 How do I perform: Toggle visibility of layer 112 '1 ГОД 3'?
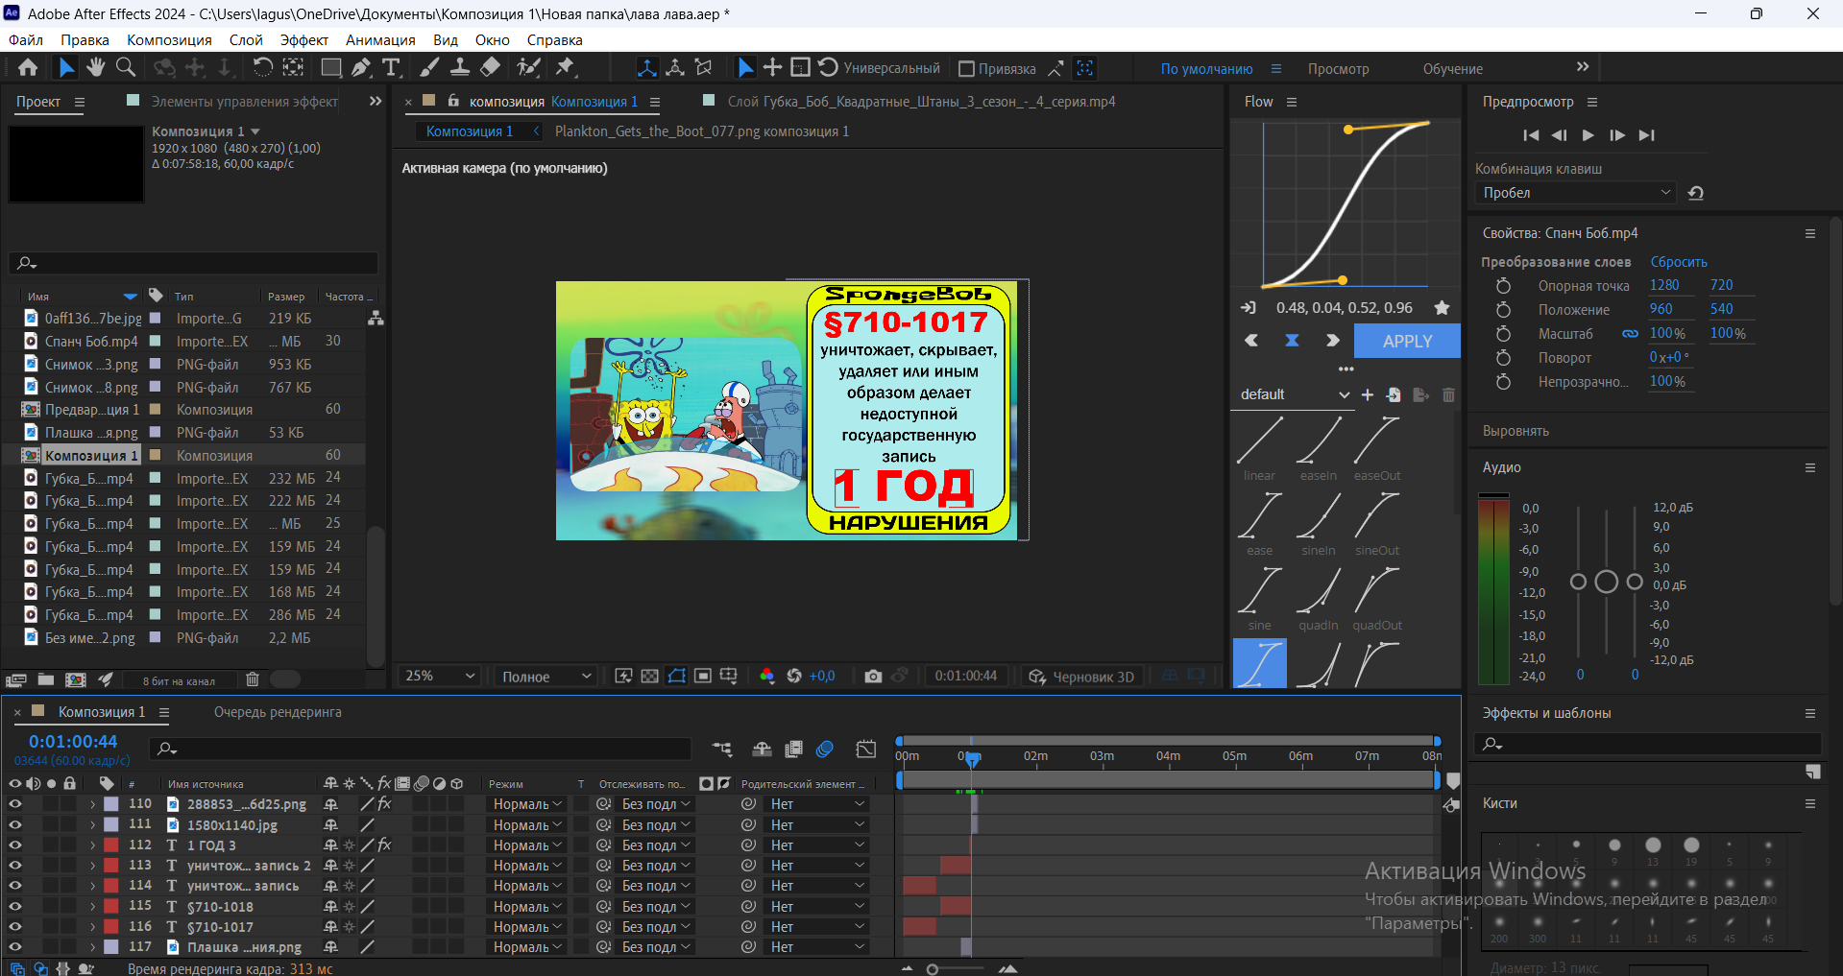pos(15,845)
